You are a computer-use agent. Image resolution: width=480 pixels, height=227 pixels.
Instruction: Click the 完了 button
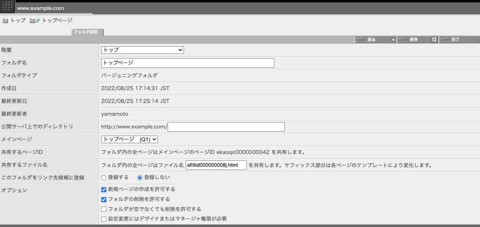[460, 39]
